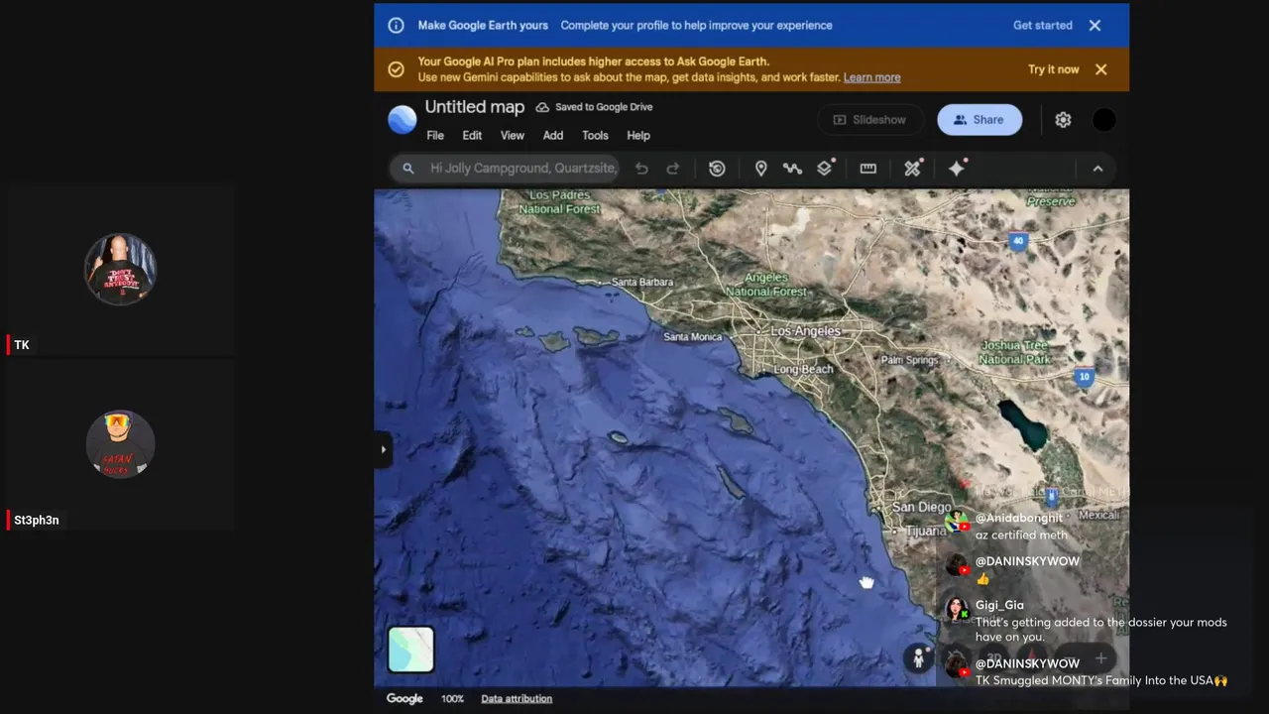This screenshot has height=714, width=1269.
Task: Dismiss the Google AI Pro banner
Action: (1100, 69)
